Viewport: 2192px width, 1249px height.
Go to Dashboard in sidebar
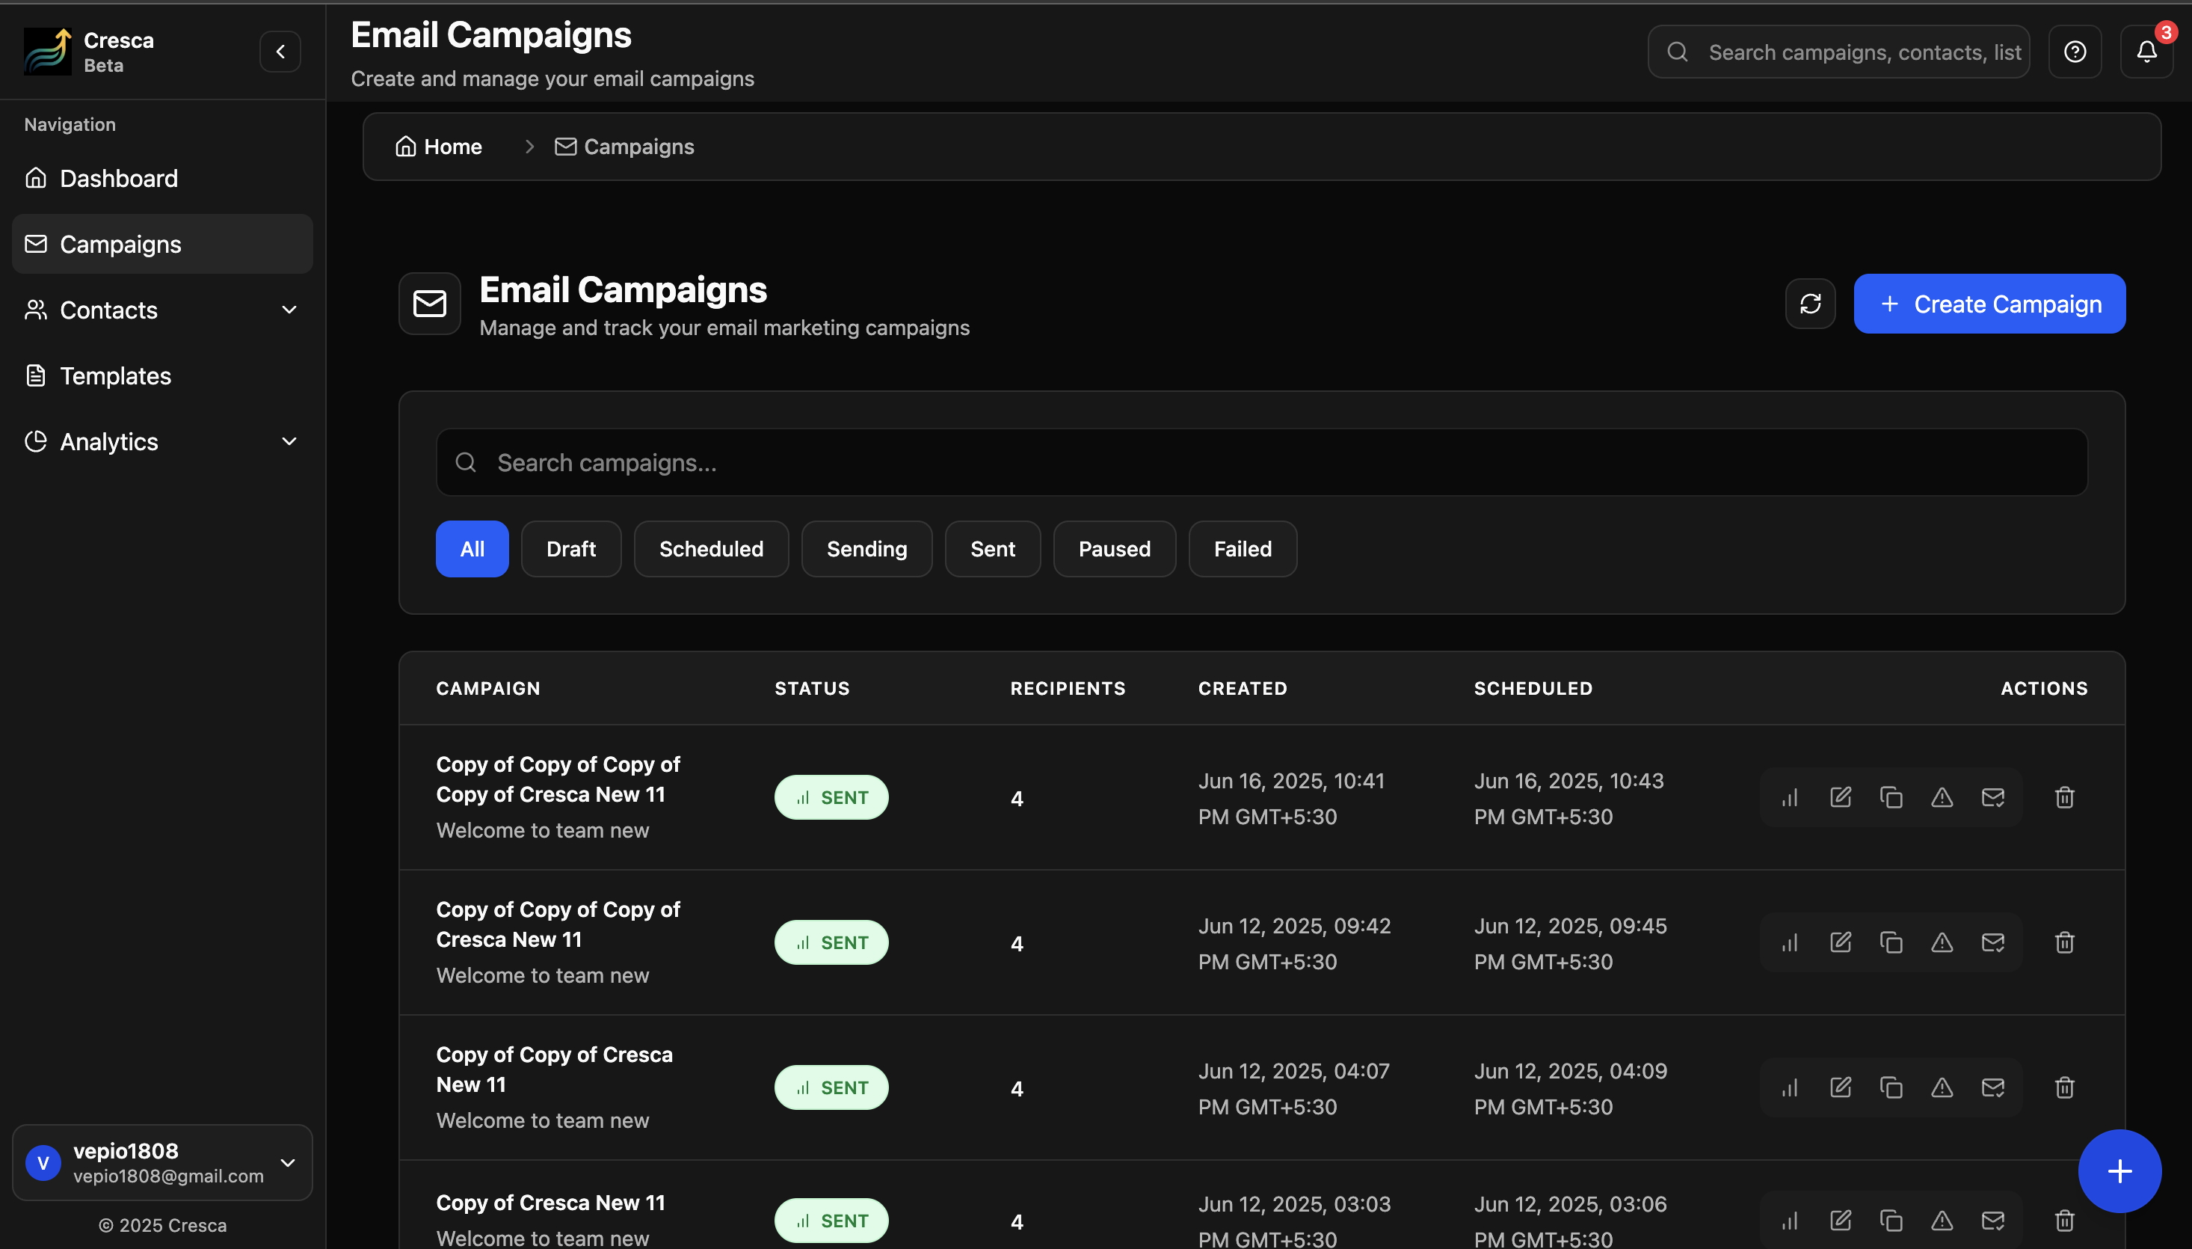pyautogui.click(x=162, y=179)
